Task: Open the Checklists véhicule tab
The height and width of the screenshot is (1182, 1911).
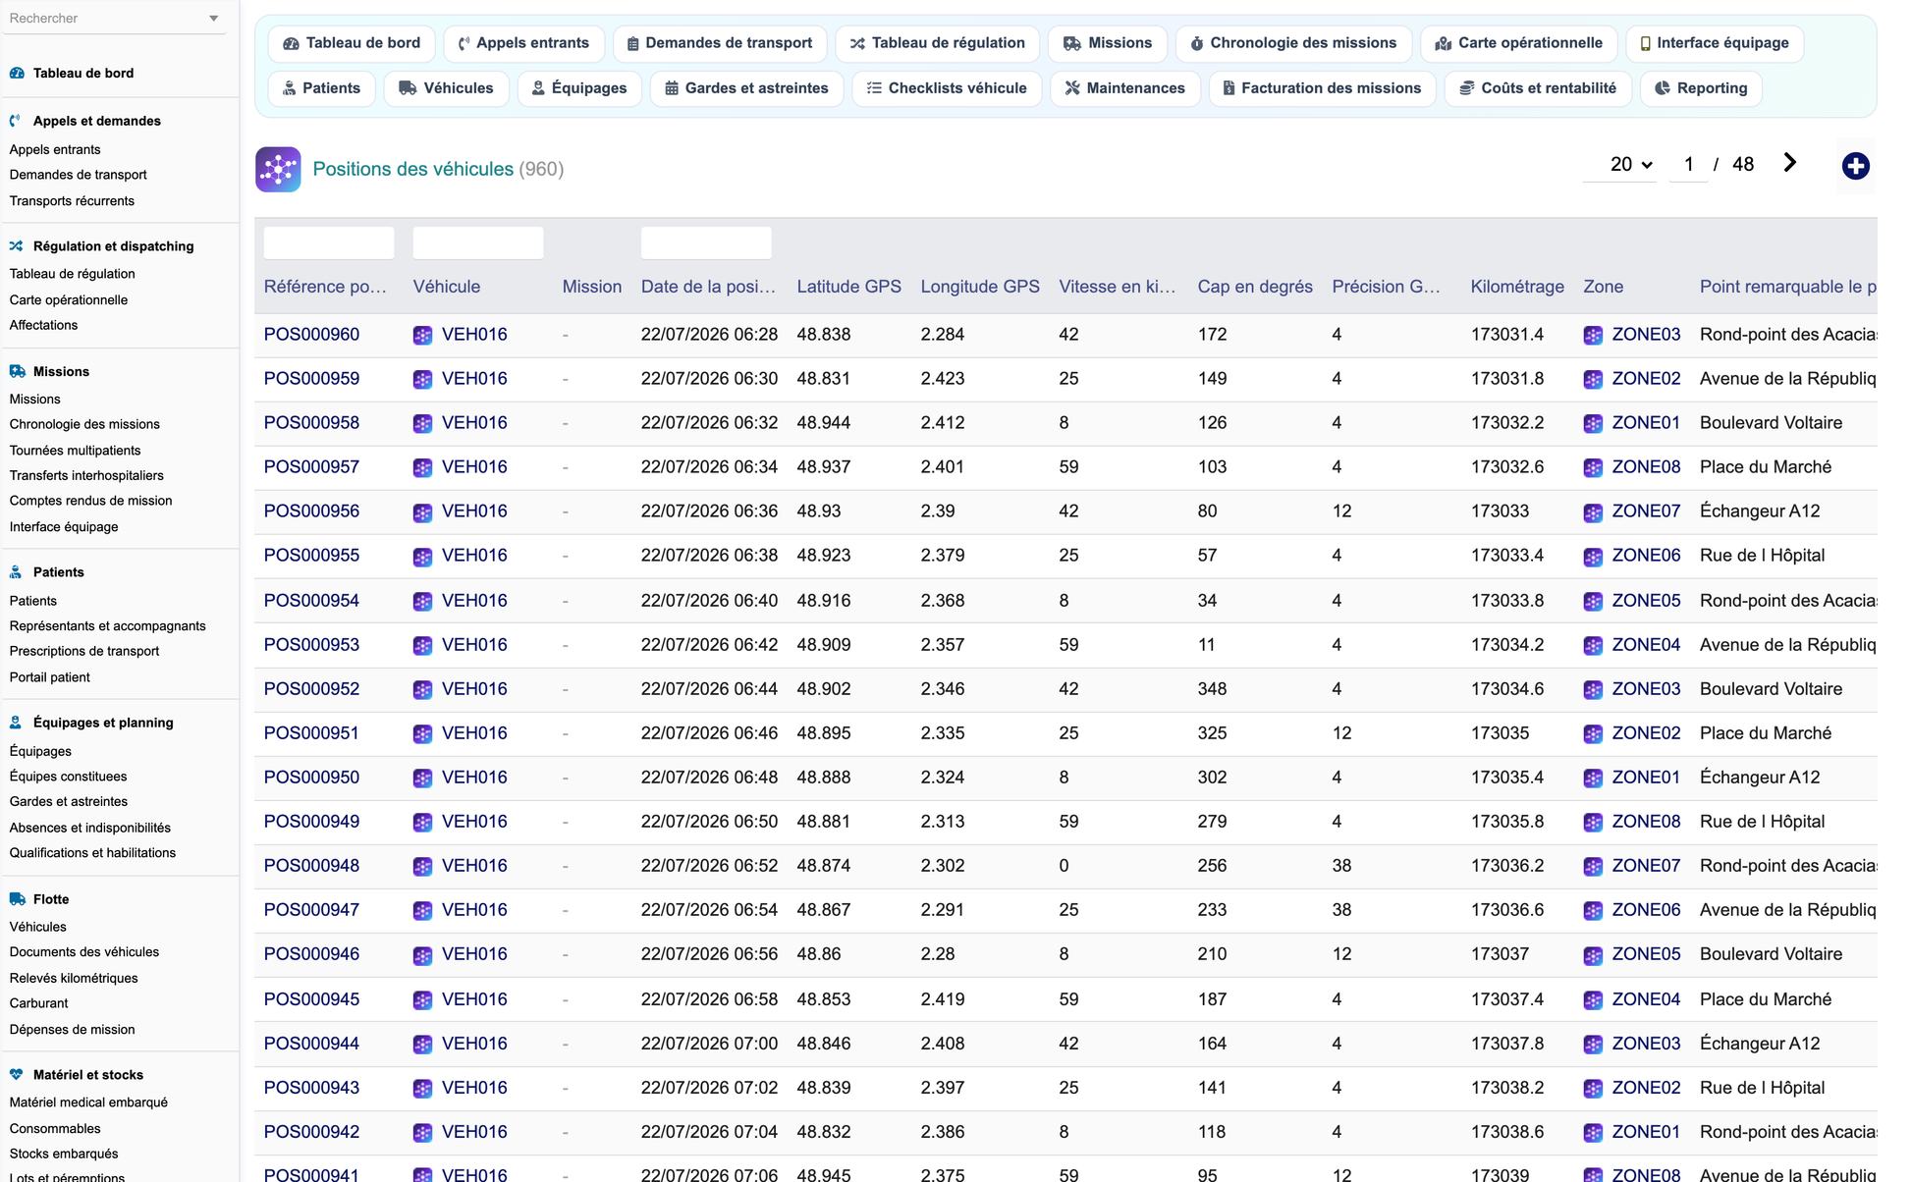Action: [x=947, y=88]
